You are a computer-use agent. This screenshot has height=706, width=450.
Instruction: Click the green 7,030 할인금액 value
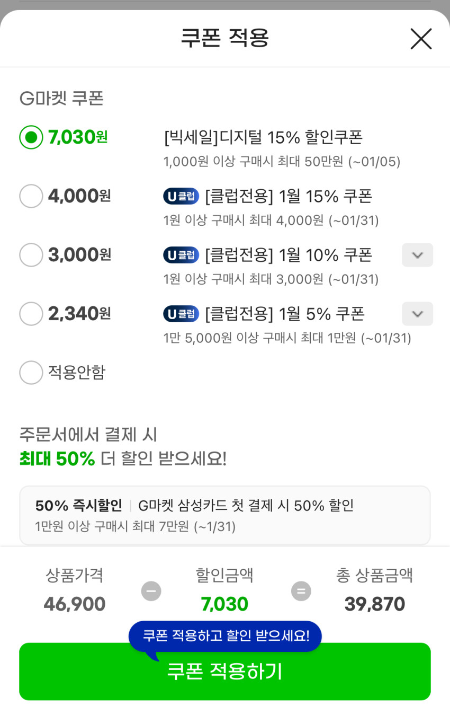pos(224,604)
